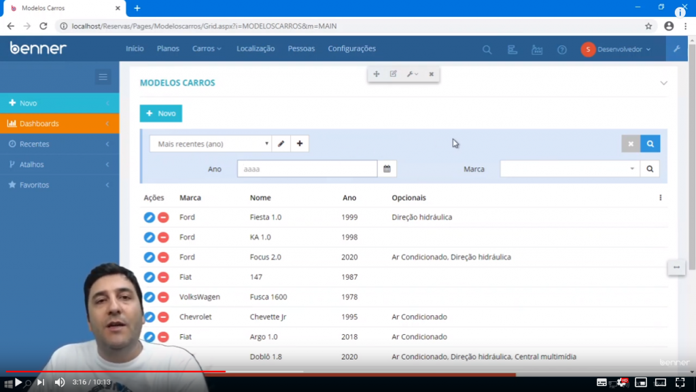Toggle YouTube subtitles button
The image size is (696, 392).
602,382
